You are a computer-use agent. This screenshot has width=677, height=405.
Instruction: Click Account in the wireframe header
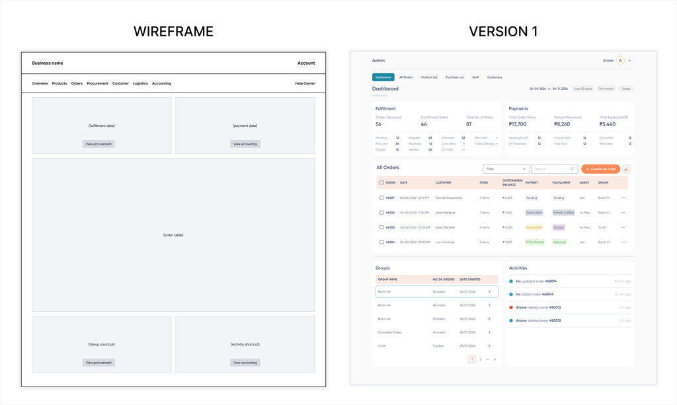306,63
